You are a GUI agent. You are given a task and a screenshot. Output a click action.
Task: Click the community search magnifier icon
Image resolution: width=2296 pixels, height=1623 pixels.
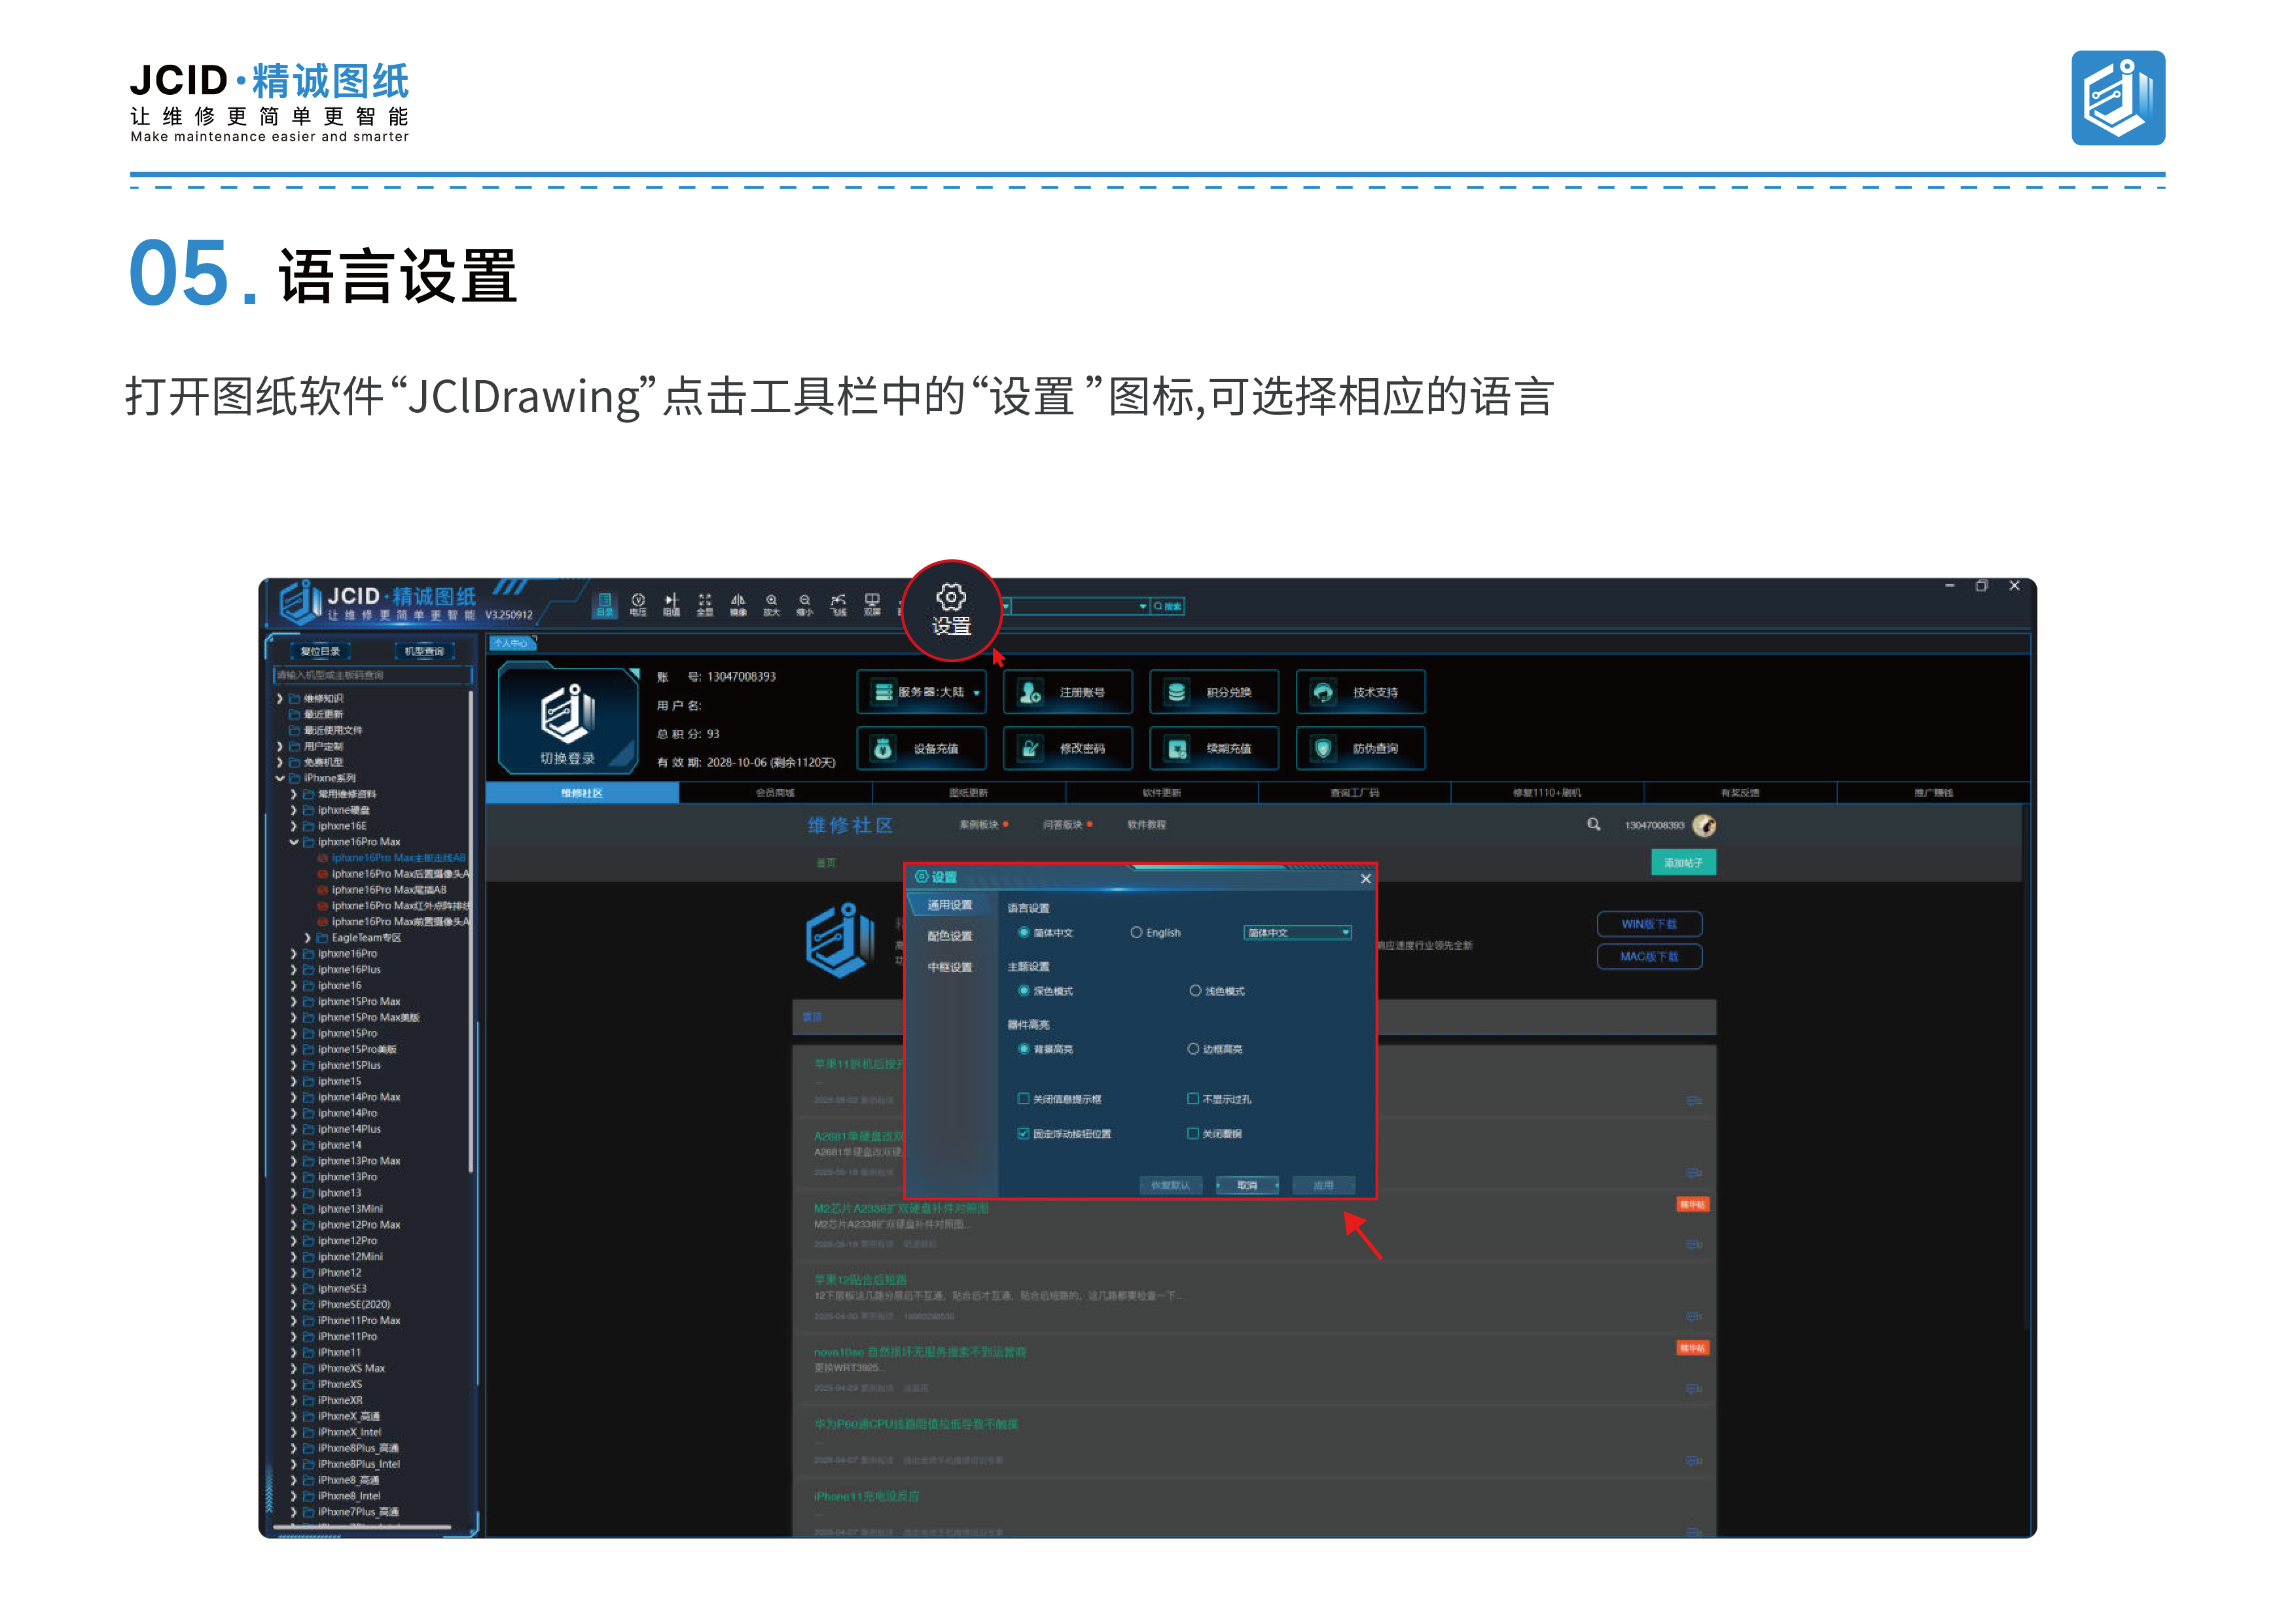tap(1593, 824)
